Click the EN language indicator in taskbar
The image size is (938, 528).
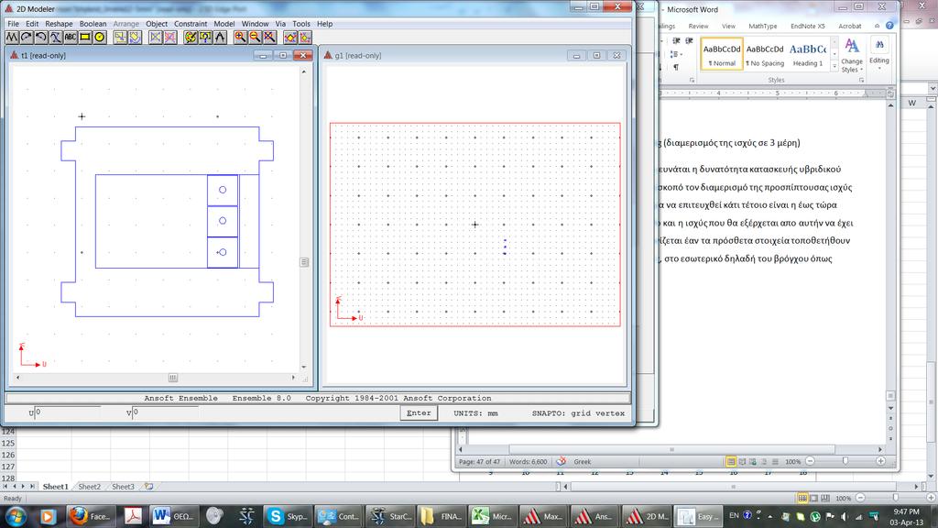tap(734, 515)
